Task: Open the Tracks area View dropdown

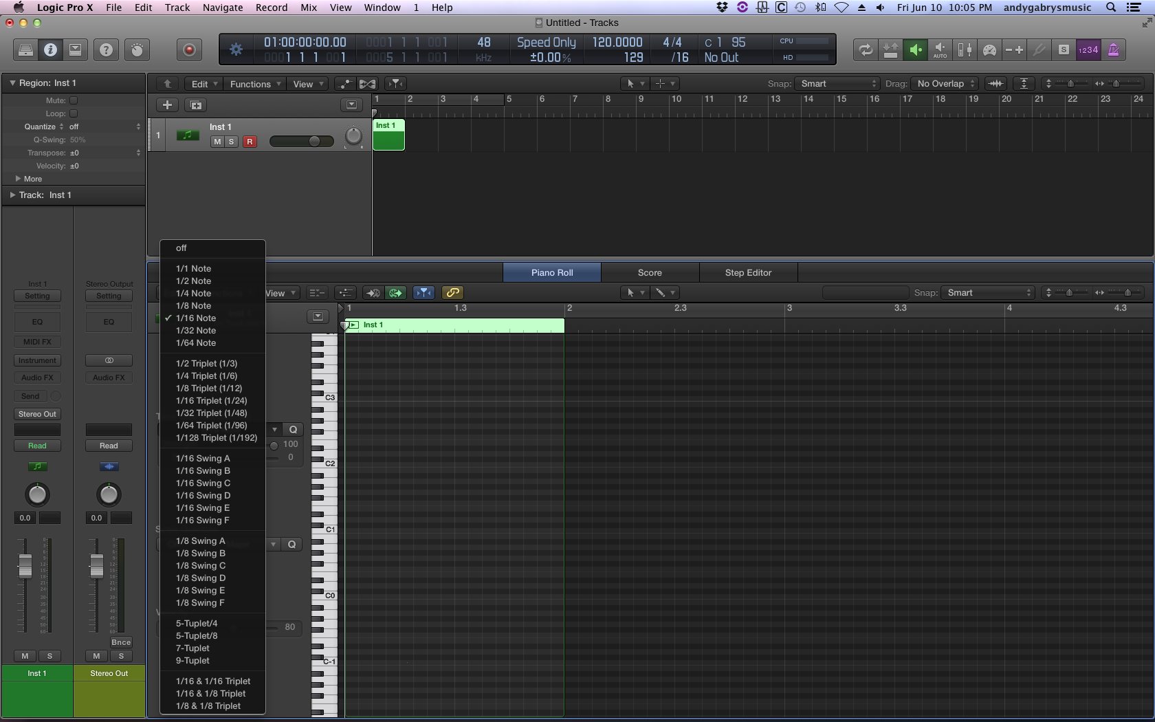Action: coord(307,84)
